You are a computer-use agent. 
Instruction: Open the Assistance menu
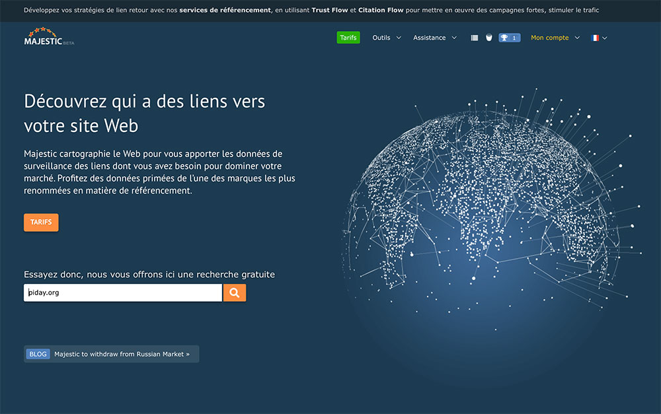click(x=429, y=38)
